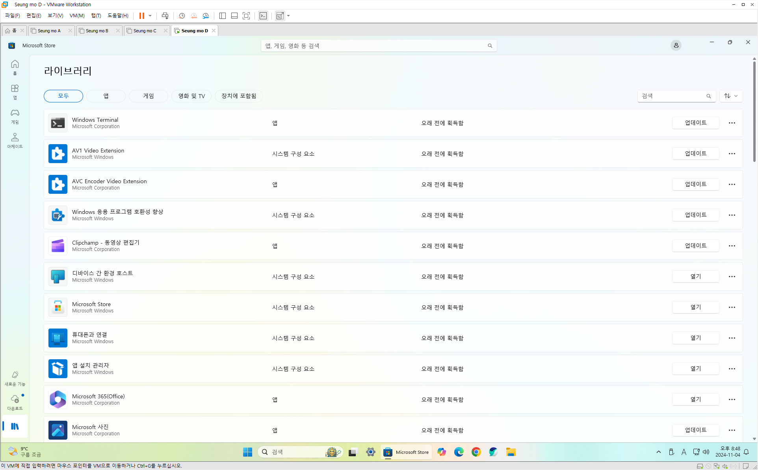Click the library search input field
Screen dimensions: 758x470
[672, 96]
